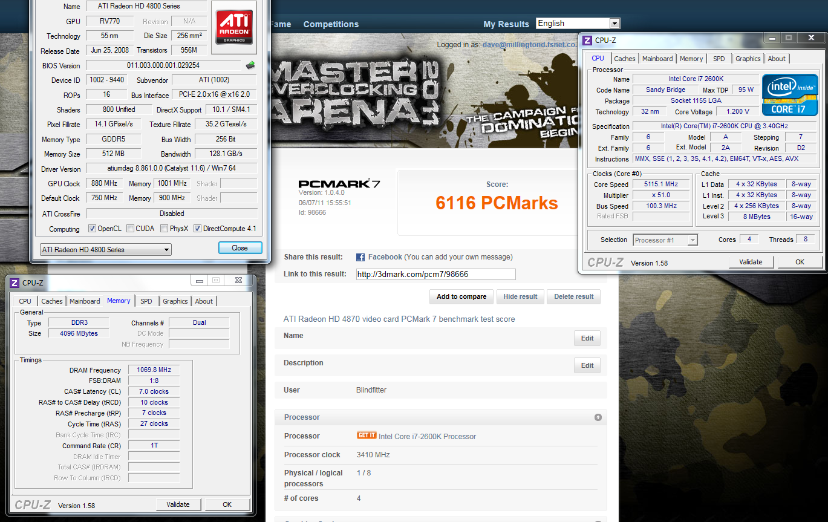Image resolution: width=828 pixels, height=522 pixels.
Task: Click the Command Rate 1T value
Action: coord(154,445)
